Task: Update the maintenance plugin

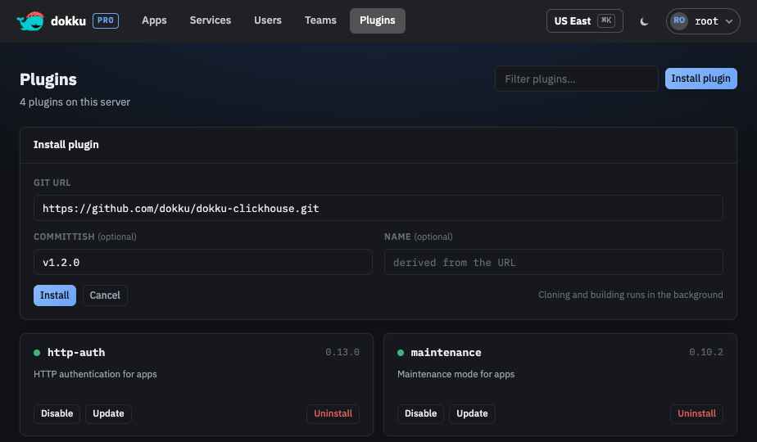Action: (x=472, y=413)
